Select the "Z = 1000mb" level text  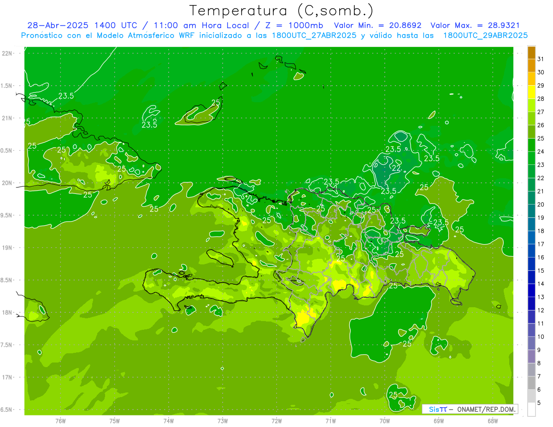[x=294, y=26]
